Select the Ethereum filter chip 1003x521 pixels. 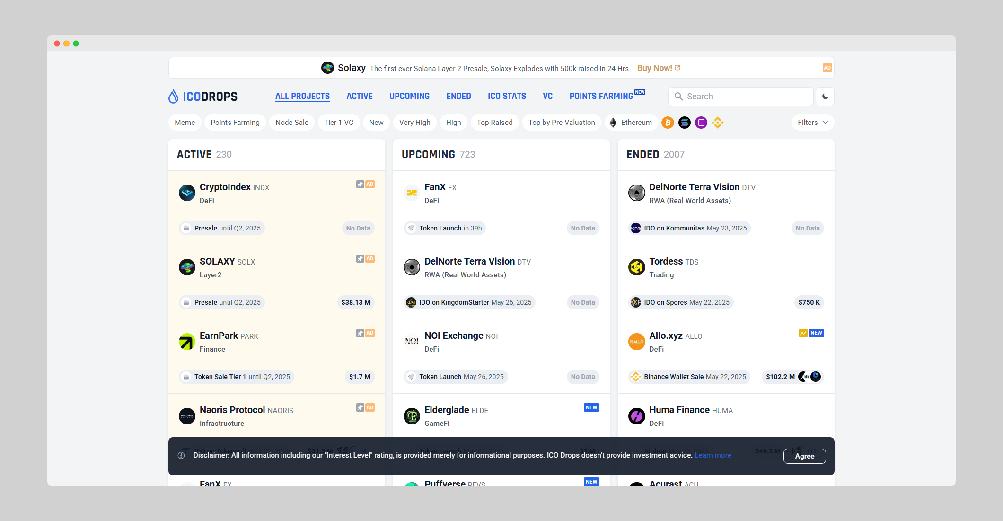click(x=631, y=123)
